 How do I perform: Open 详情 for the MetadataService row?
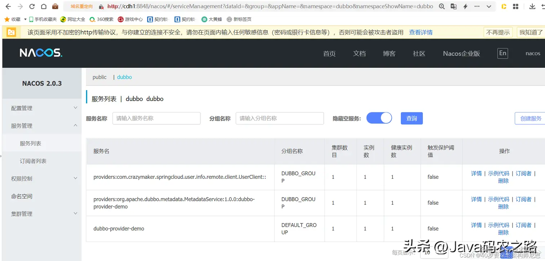tap(476, 199)
